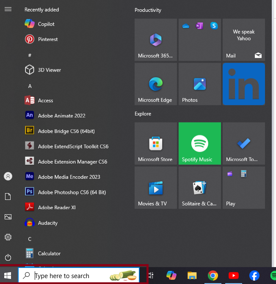276x284 pixels.
Task: Open the Photos tile
Action: point(200,84)
